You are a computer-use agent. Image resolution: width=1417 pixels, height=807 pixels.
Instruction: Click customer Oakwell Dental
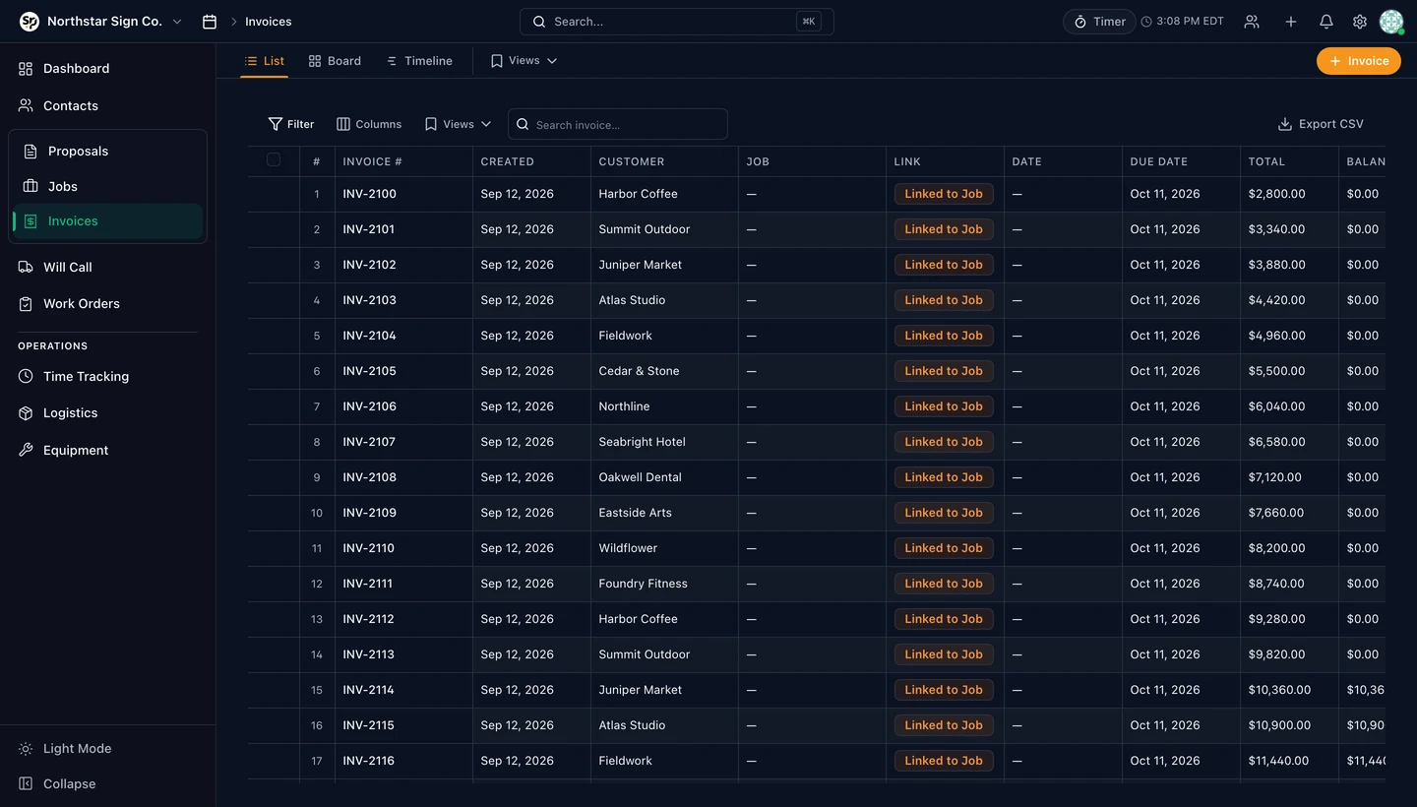tap(641, 477)
